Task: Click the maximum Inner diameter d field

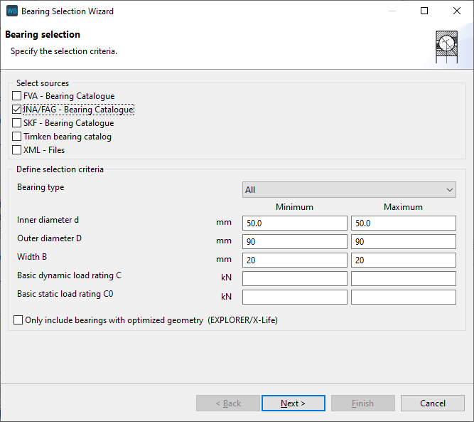Action: tap(403, 223)
